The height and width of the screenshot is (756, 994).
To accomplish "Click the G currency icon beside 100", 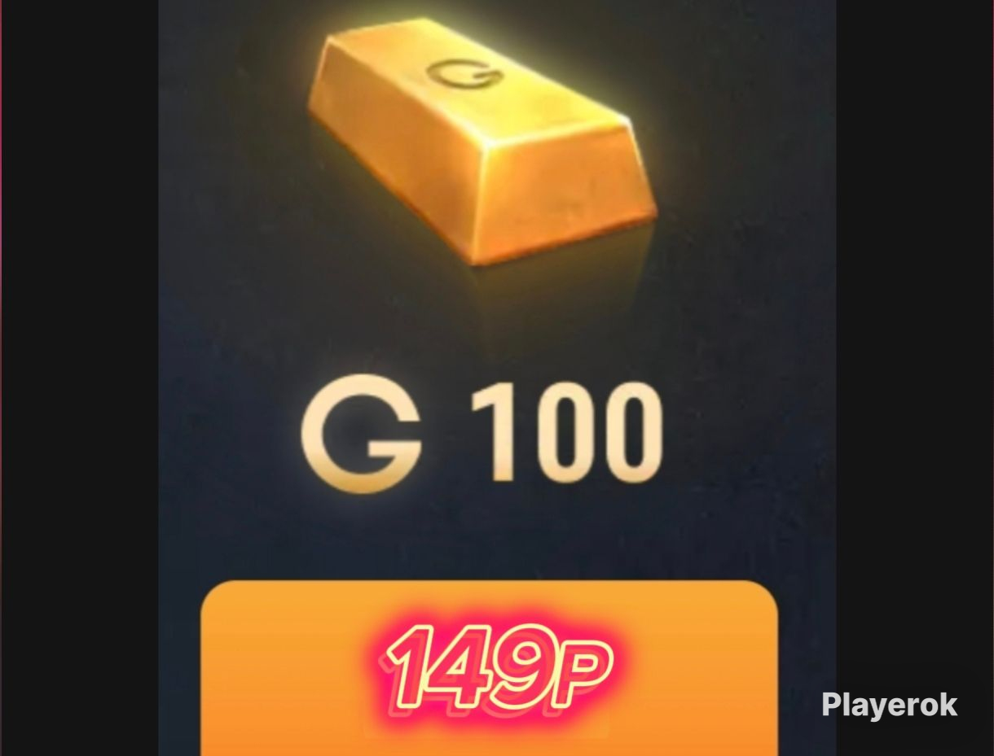I will (x=362, y=435).
